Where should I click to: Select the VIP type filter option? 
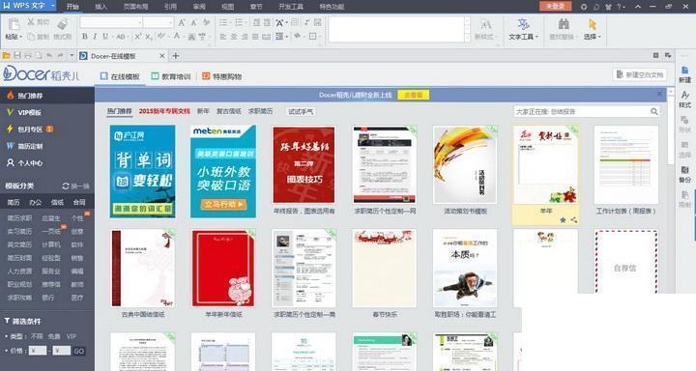point(72,336)
